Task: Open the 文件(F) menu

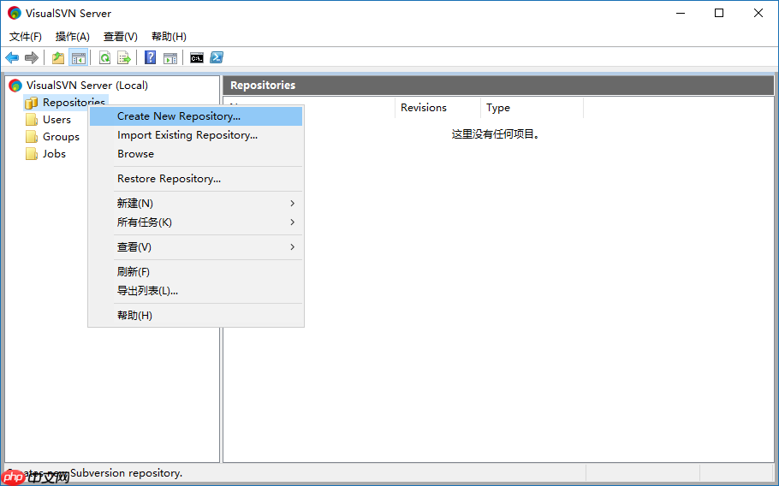Action: coord(26,37)
